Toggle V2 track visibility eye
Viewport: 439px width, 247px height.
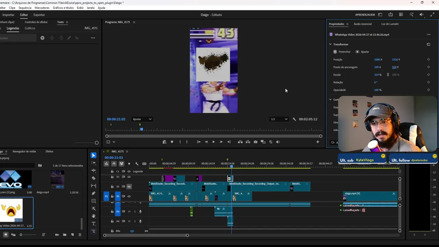129,186
